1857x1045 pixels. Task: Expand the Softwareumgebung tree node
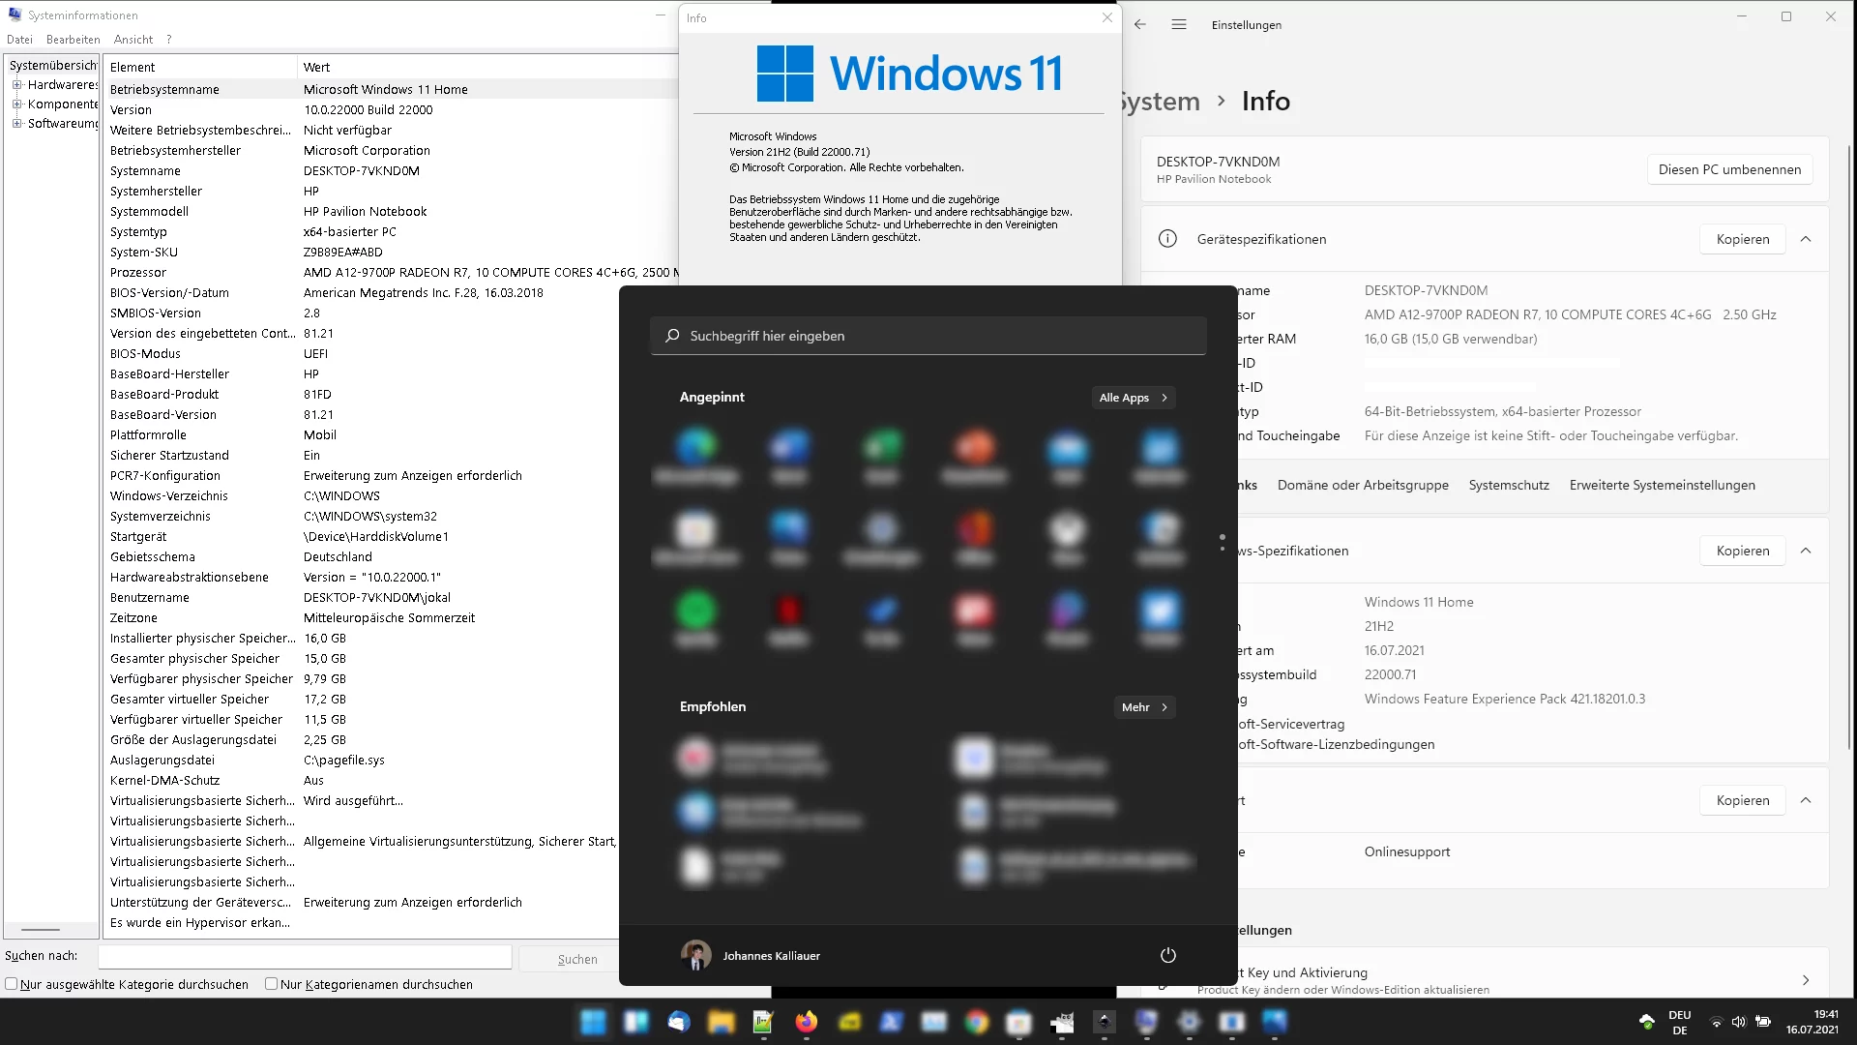tap(16, 124)
